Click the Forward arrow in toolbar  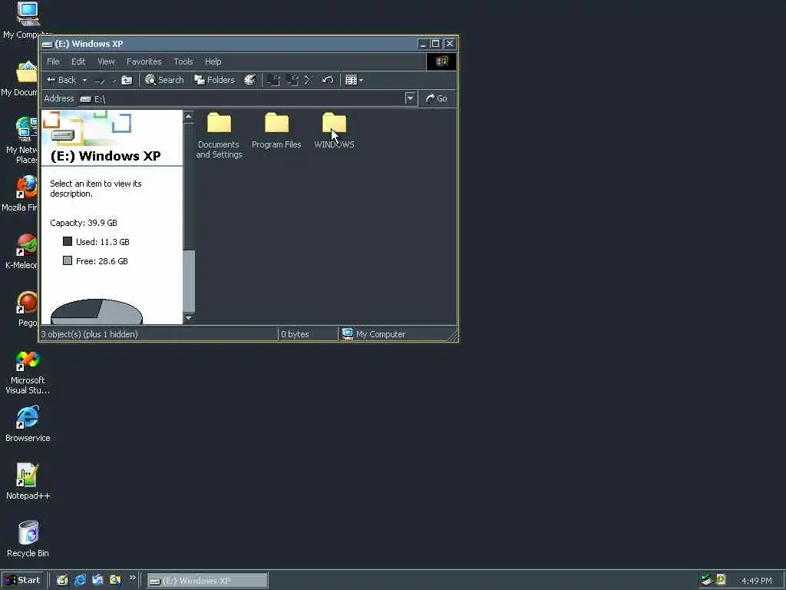[x=100, y=80]
